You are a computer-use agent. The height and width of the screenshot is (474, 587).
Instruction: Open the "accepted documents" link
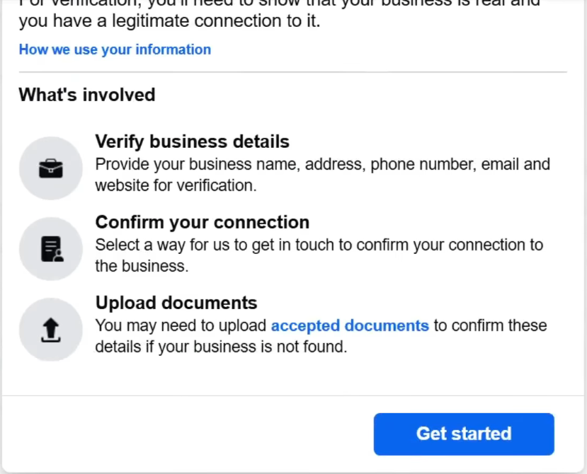pos(350,325)
